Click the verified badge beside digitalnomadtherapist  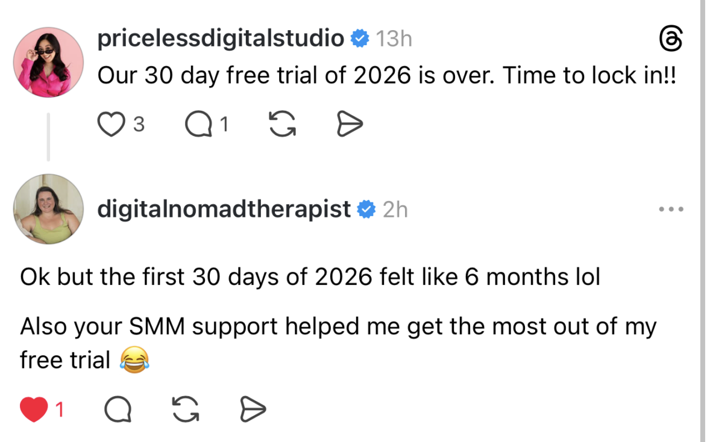pos(366,210)
